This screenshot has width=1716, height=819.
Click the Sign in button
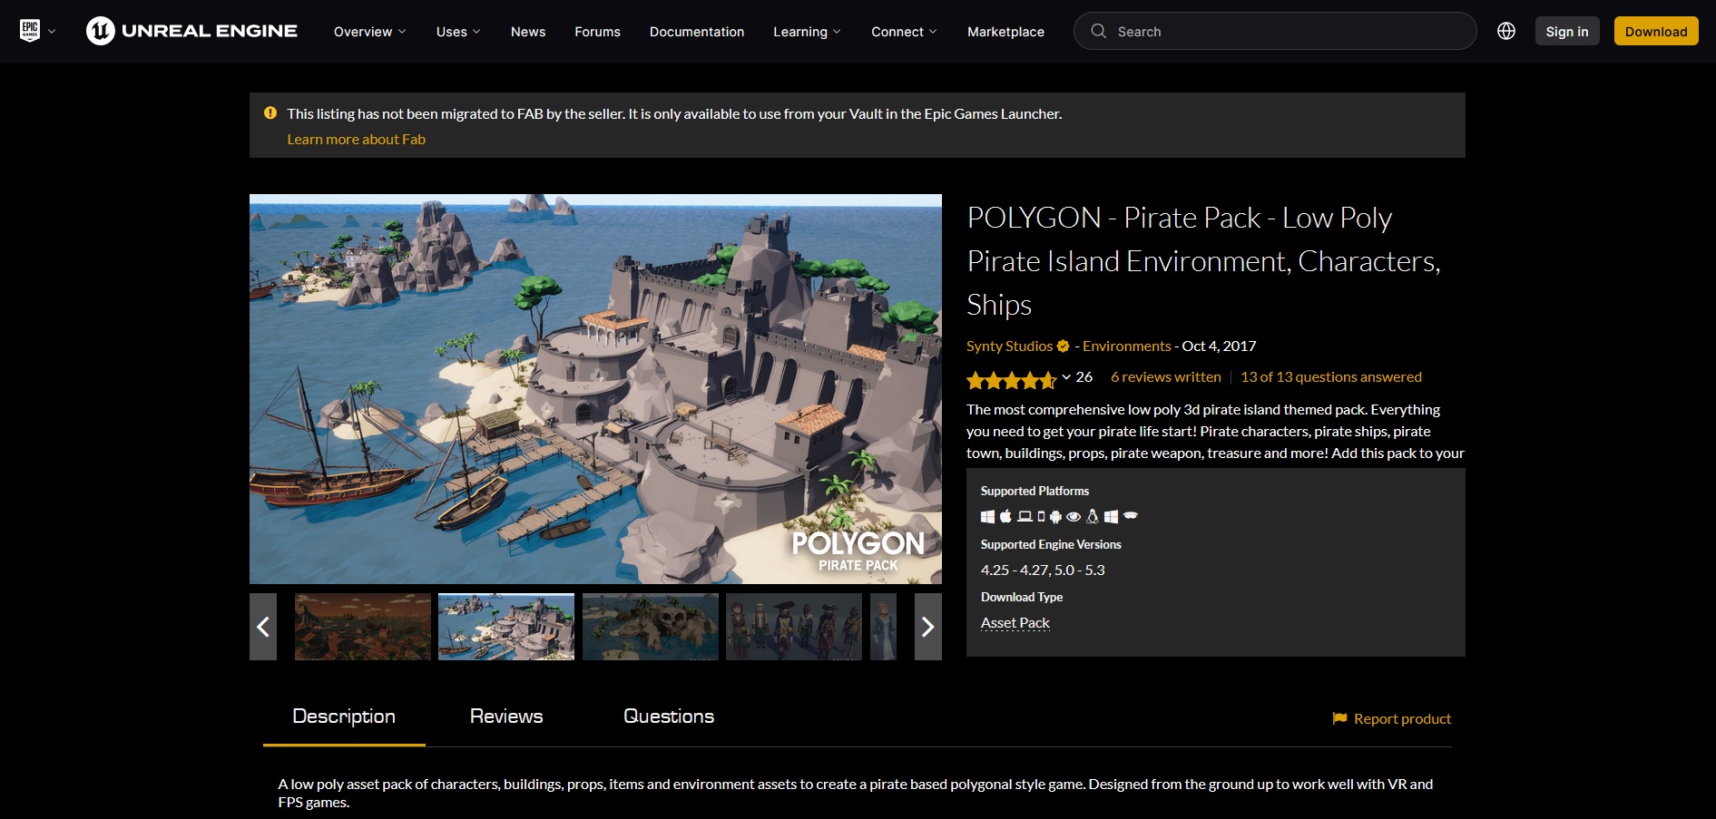[x=1567, y=31]
